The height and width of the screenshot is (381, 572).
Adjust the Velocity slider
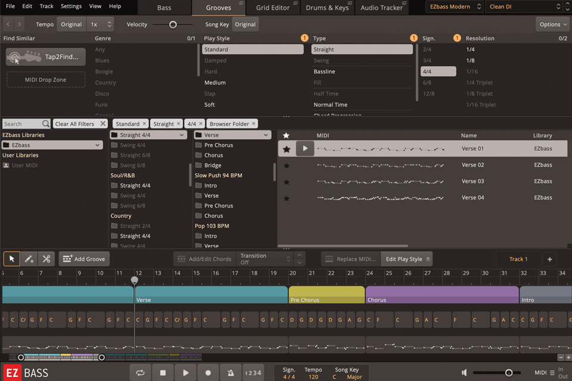173,24
